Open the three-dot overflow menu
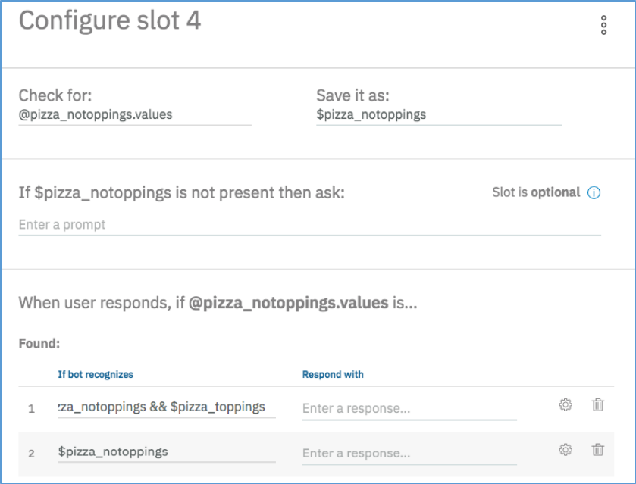Viewport: 636px width, 484px height. tap(603, 25)
